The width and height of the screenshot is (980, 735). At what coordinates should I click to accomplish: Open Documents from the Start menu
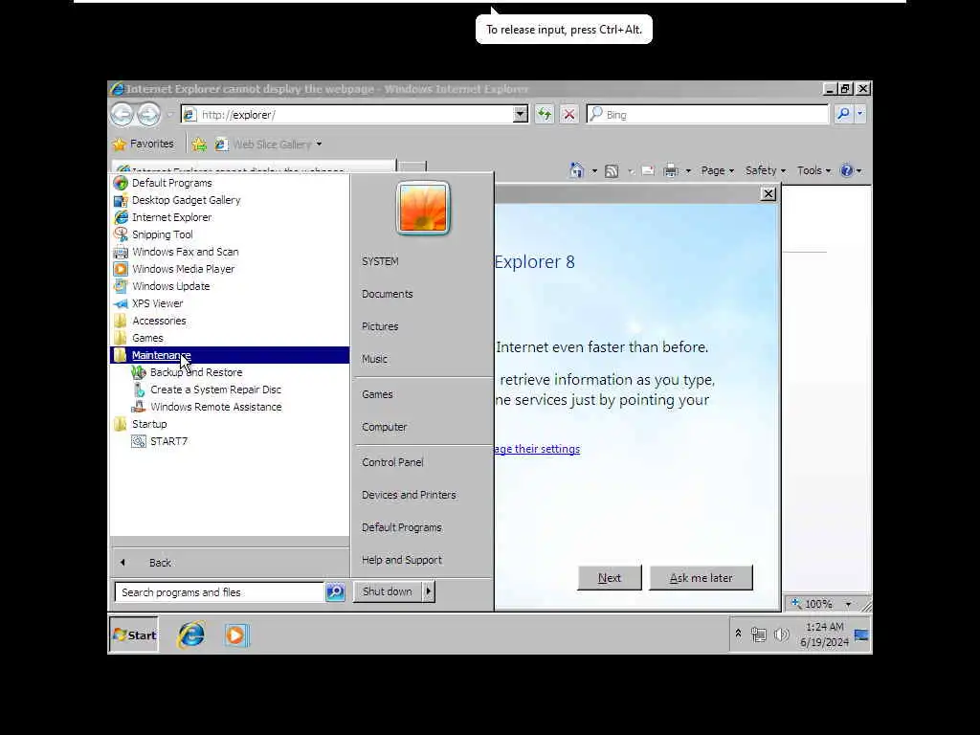(387, 294)
